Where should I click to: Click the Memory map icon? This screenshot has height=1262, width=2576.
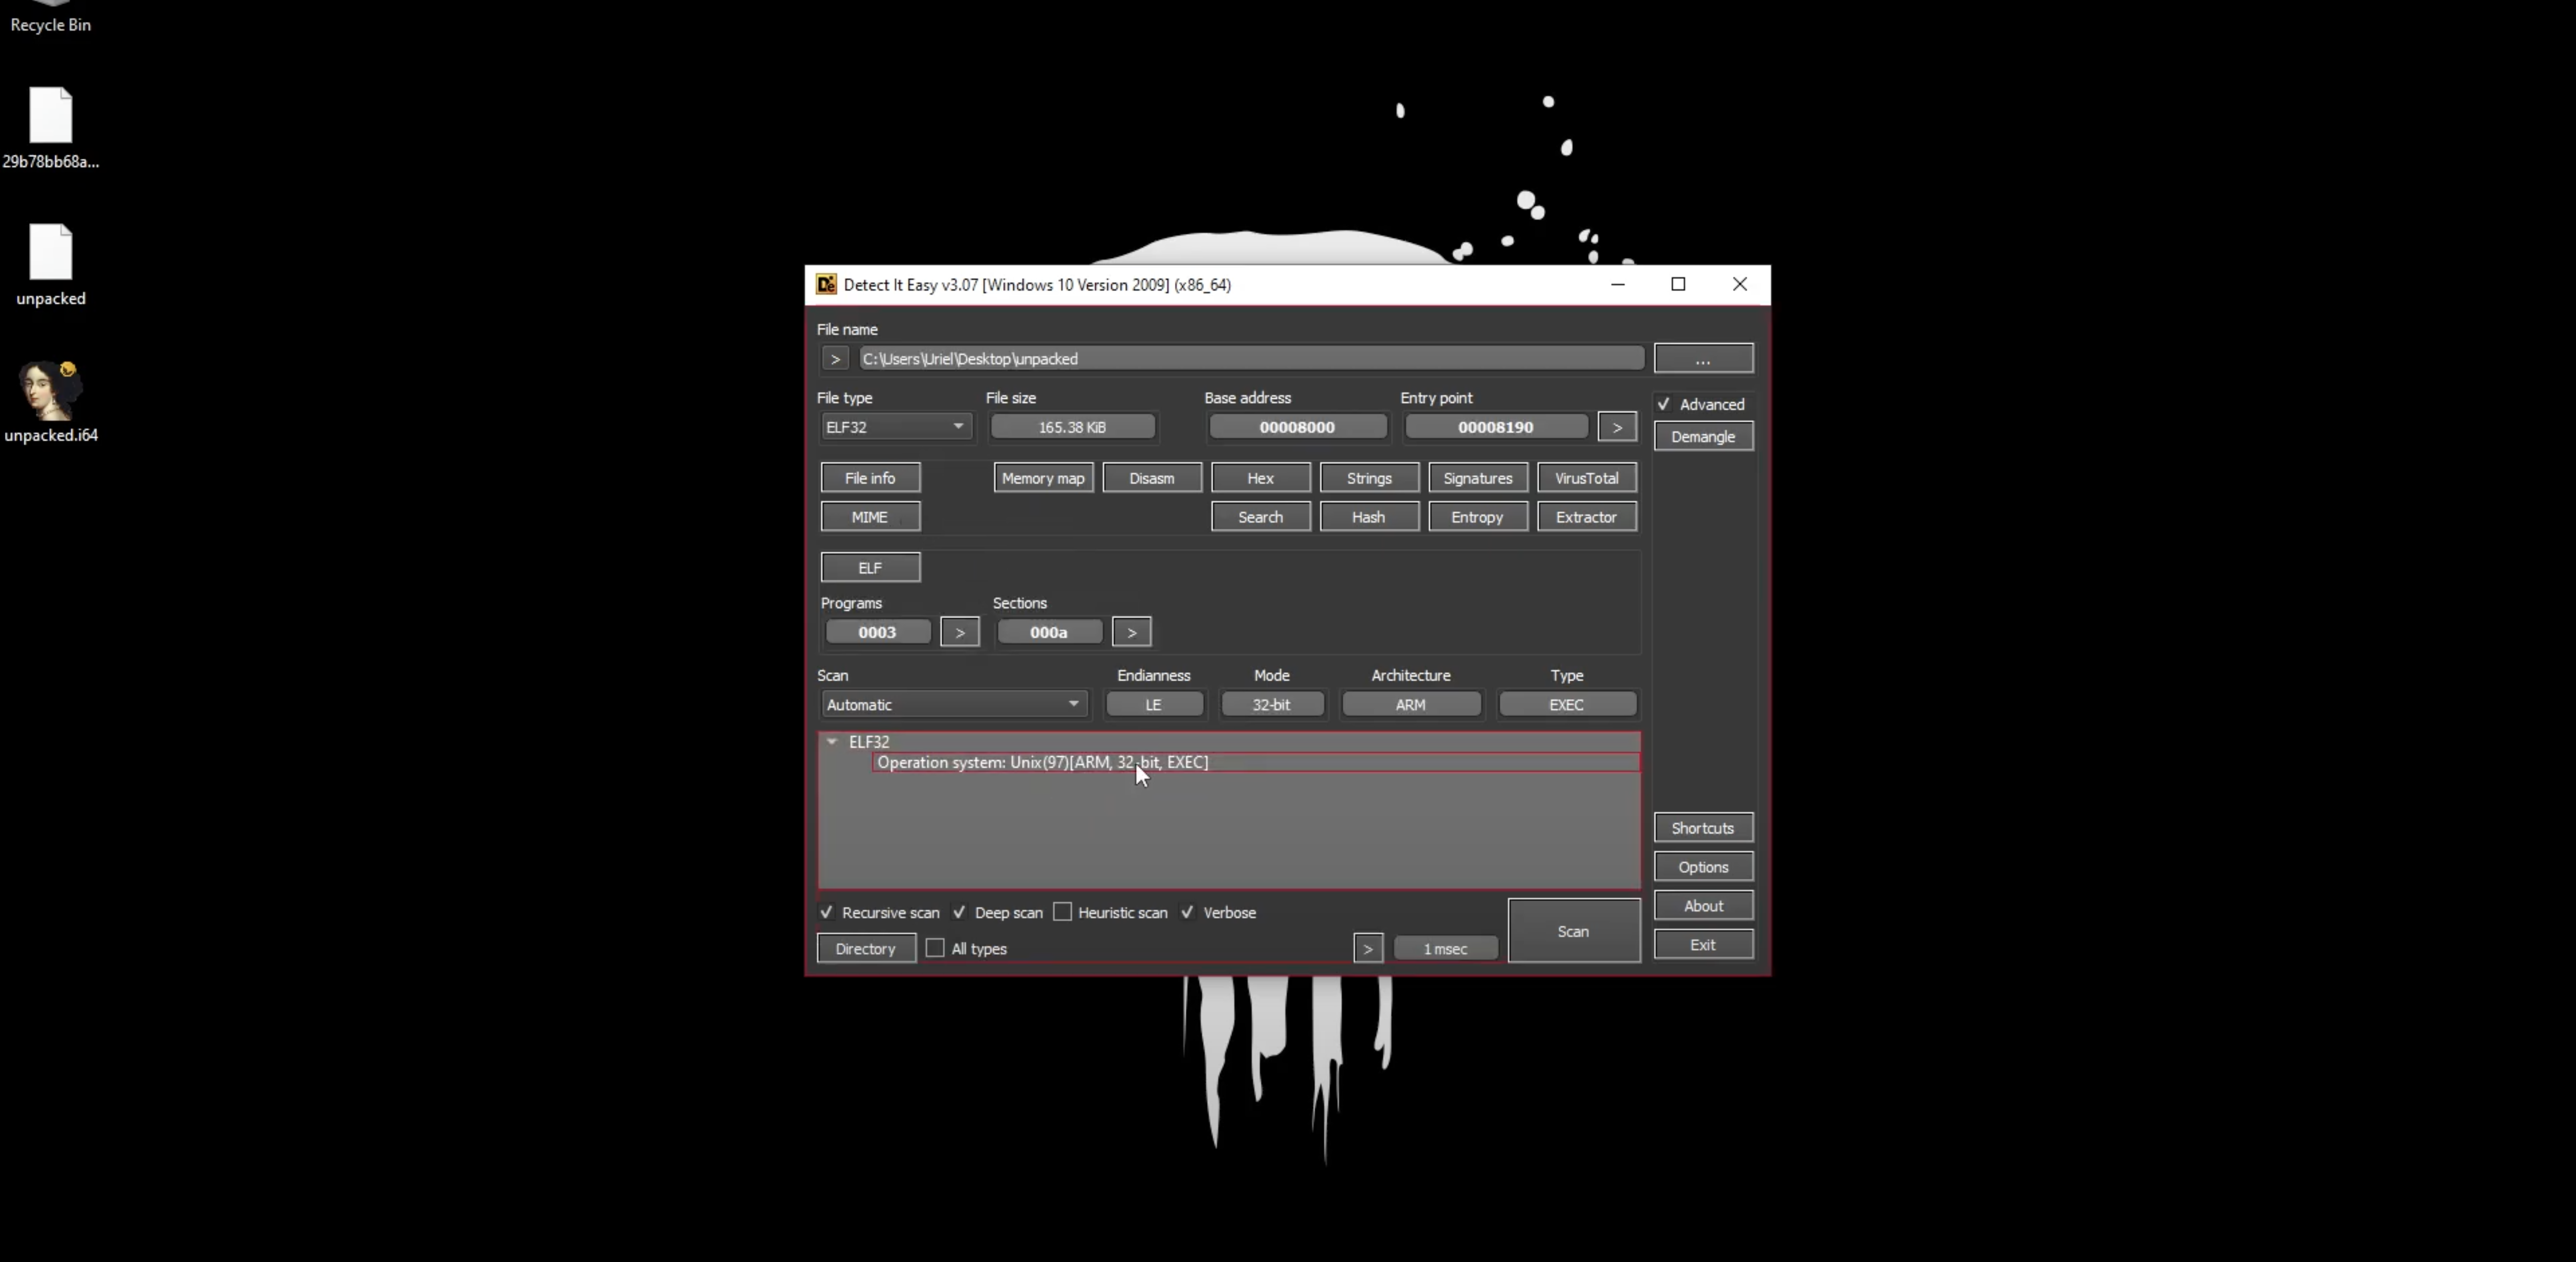1041,478
